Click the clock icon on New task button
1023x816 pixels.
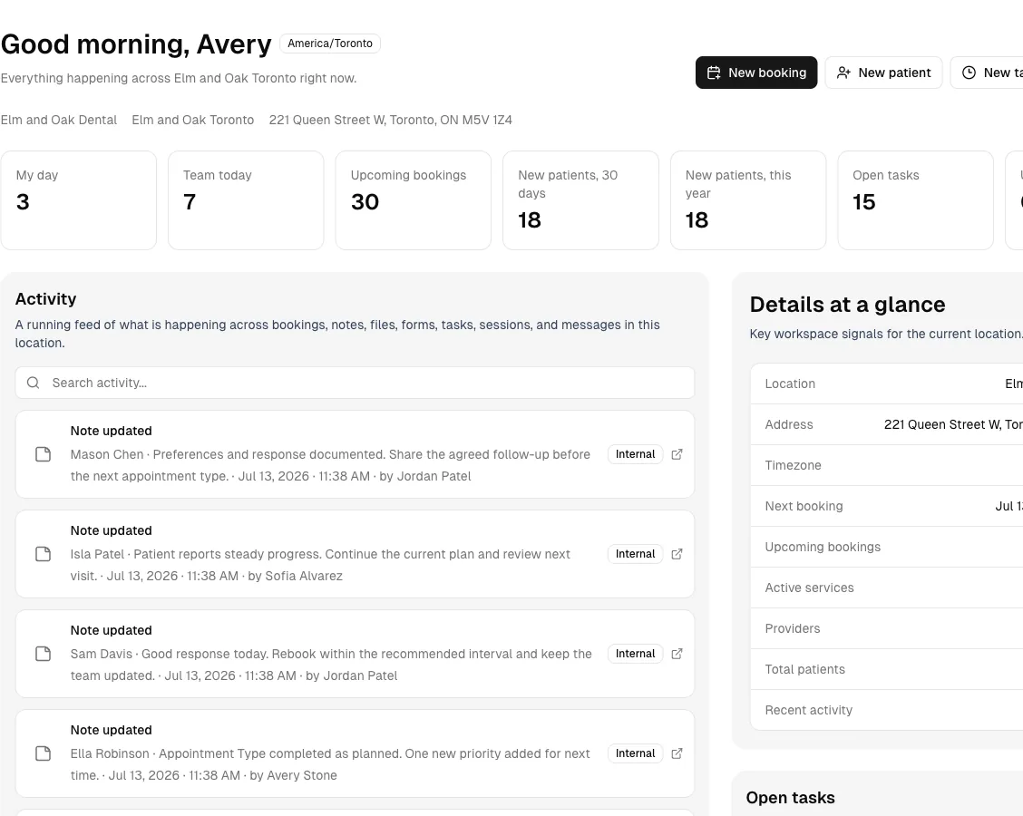[x=969, y=73]
